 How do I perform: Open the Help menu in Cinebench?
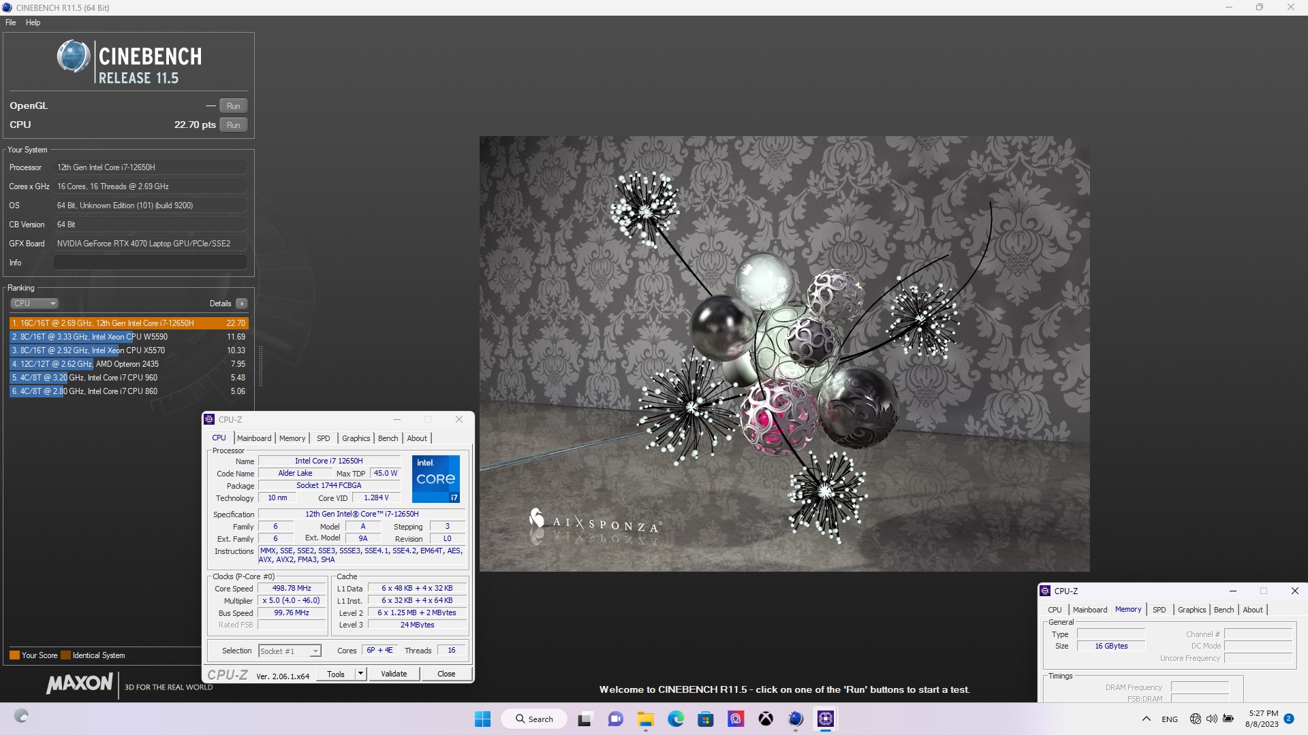click(33, 22)
